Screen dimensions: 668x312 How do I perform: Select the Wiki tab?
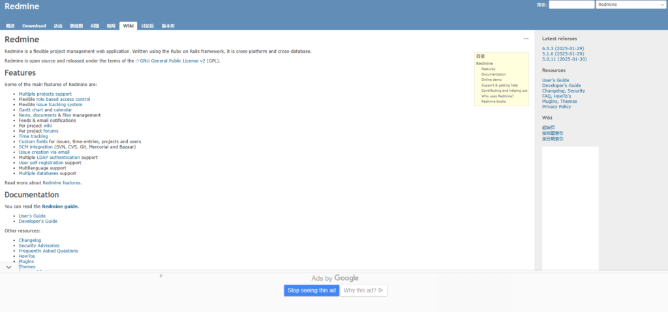point(129,26)
